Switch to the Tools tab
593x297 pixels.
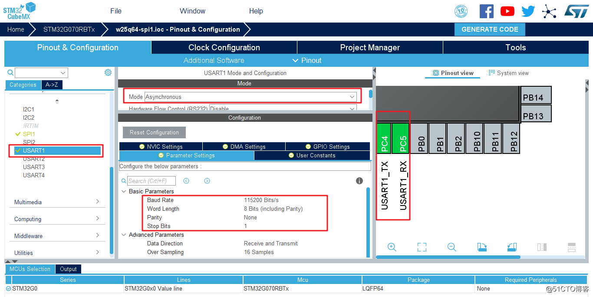pos(516,48)
